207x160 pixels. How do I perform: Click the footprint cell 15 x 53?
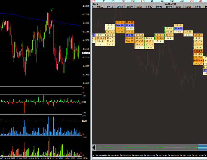click(139, 41)
